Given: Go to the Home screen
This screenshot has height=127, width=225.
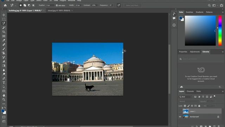Looking at the screenshot, I should [5, 6].
